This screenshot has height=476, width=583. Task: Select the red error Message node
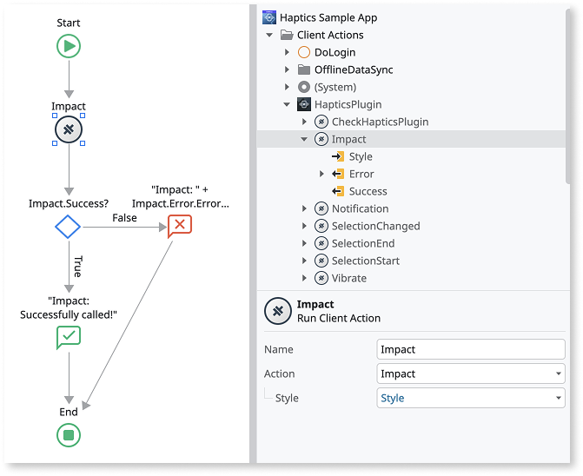click(x=180, y=226)
